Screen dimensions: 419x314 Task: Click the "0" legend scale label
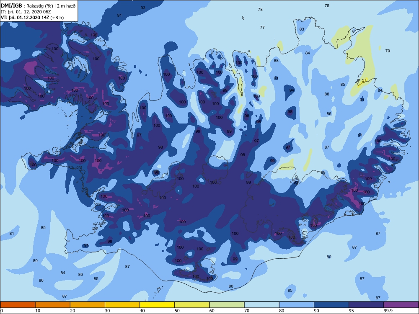[x=2, y=311]
